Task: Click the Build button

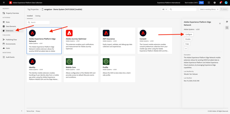Action: (224, 9)
